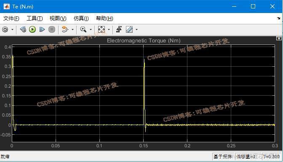Minimize the Te (N.m) scope window
The width and height of the screenshot is (283, 162).
click(x=234, y=6)
